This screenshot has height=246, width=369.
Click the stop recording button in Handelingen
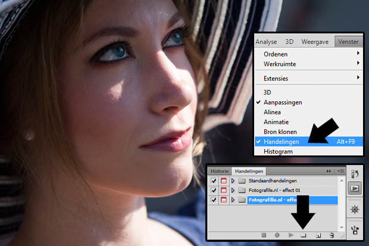tap(263, 236)
